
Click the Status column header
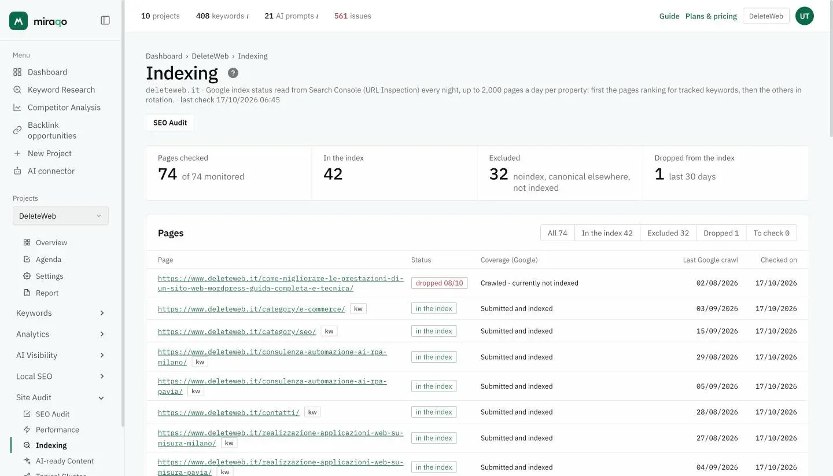click(x=421, y=260)
